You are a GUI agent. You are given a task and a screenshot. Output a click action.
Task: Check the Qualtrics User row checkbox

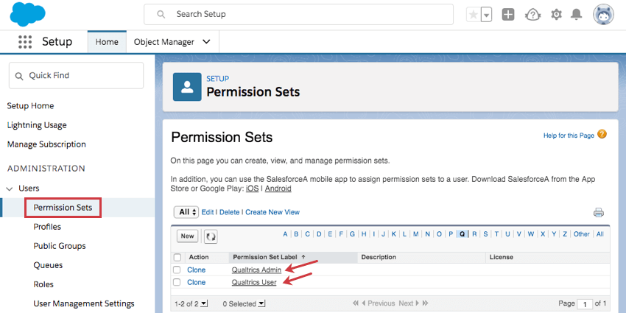177,282
